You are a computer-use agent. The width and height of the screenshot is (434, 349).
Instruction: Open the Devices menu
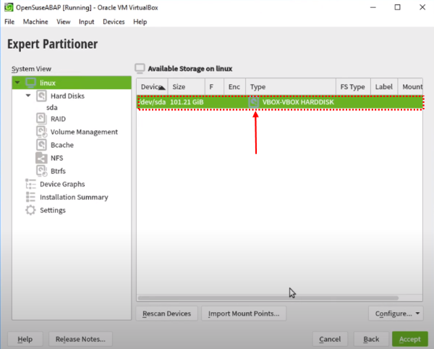pos(114,22)
